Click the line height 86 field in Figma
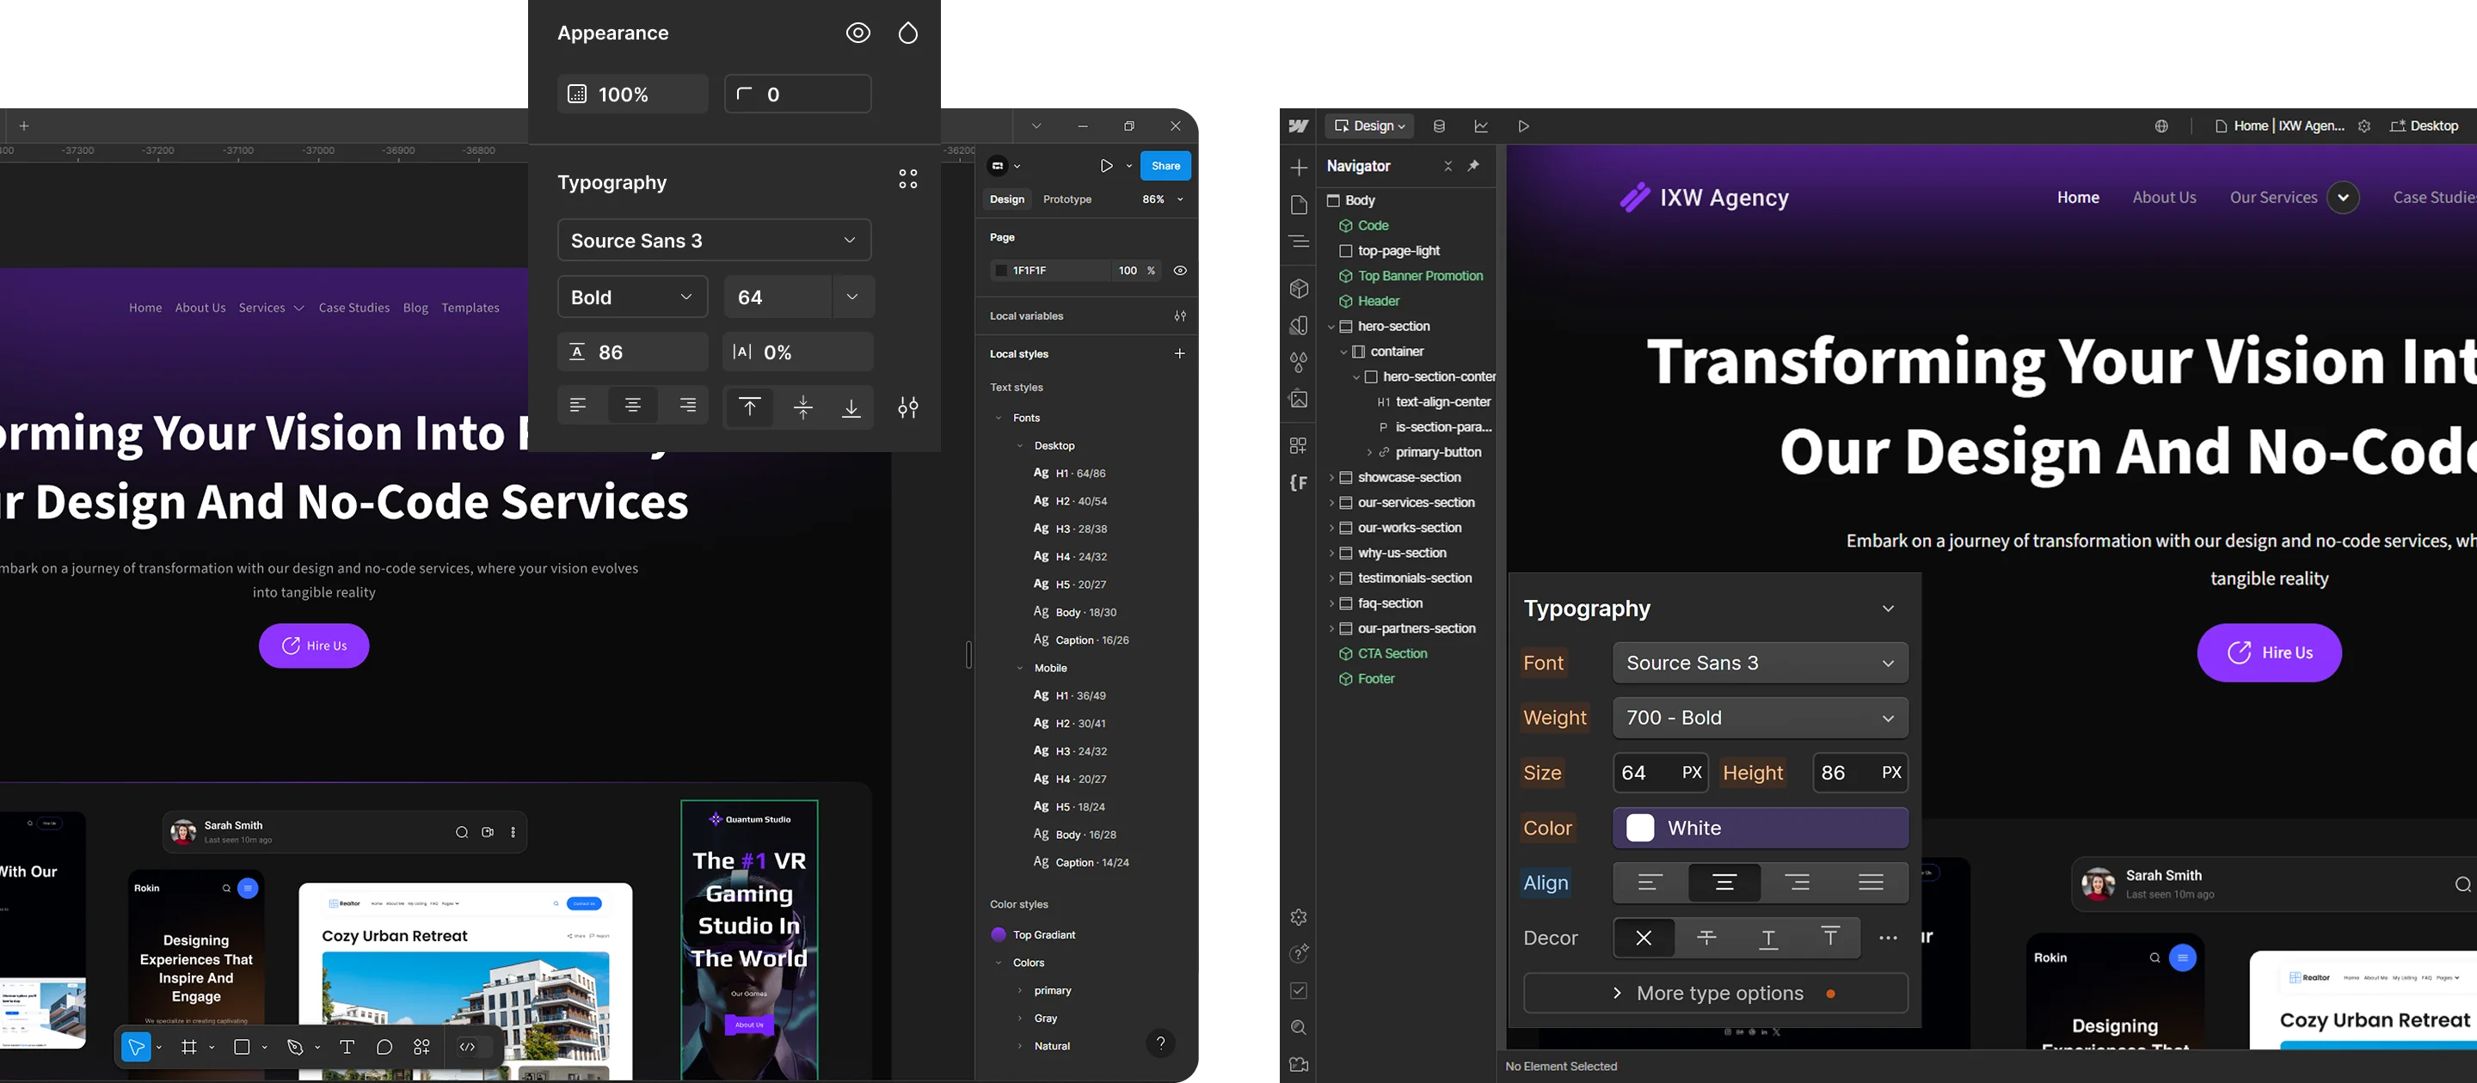 632,352
